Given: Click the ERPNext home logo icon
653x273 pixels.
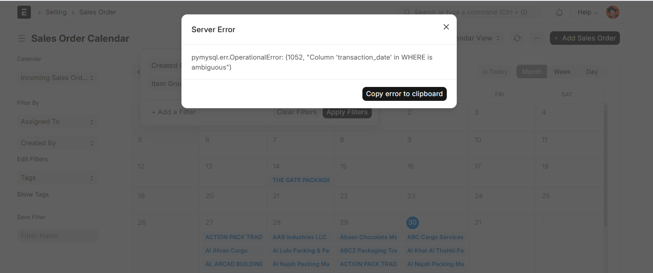Looking at the screenshot, I should coord(24,12).
